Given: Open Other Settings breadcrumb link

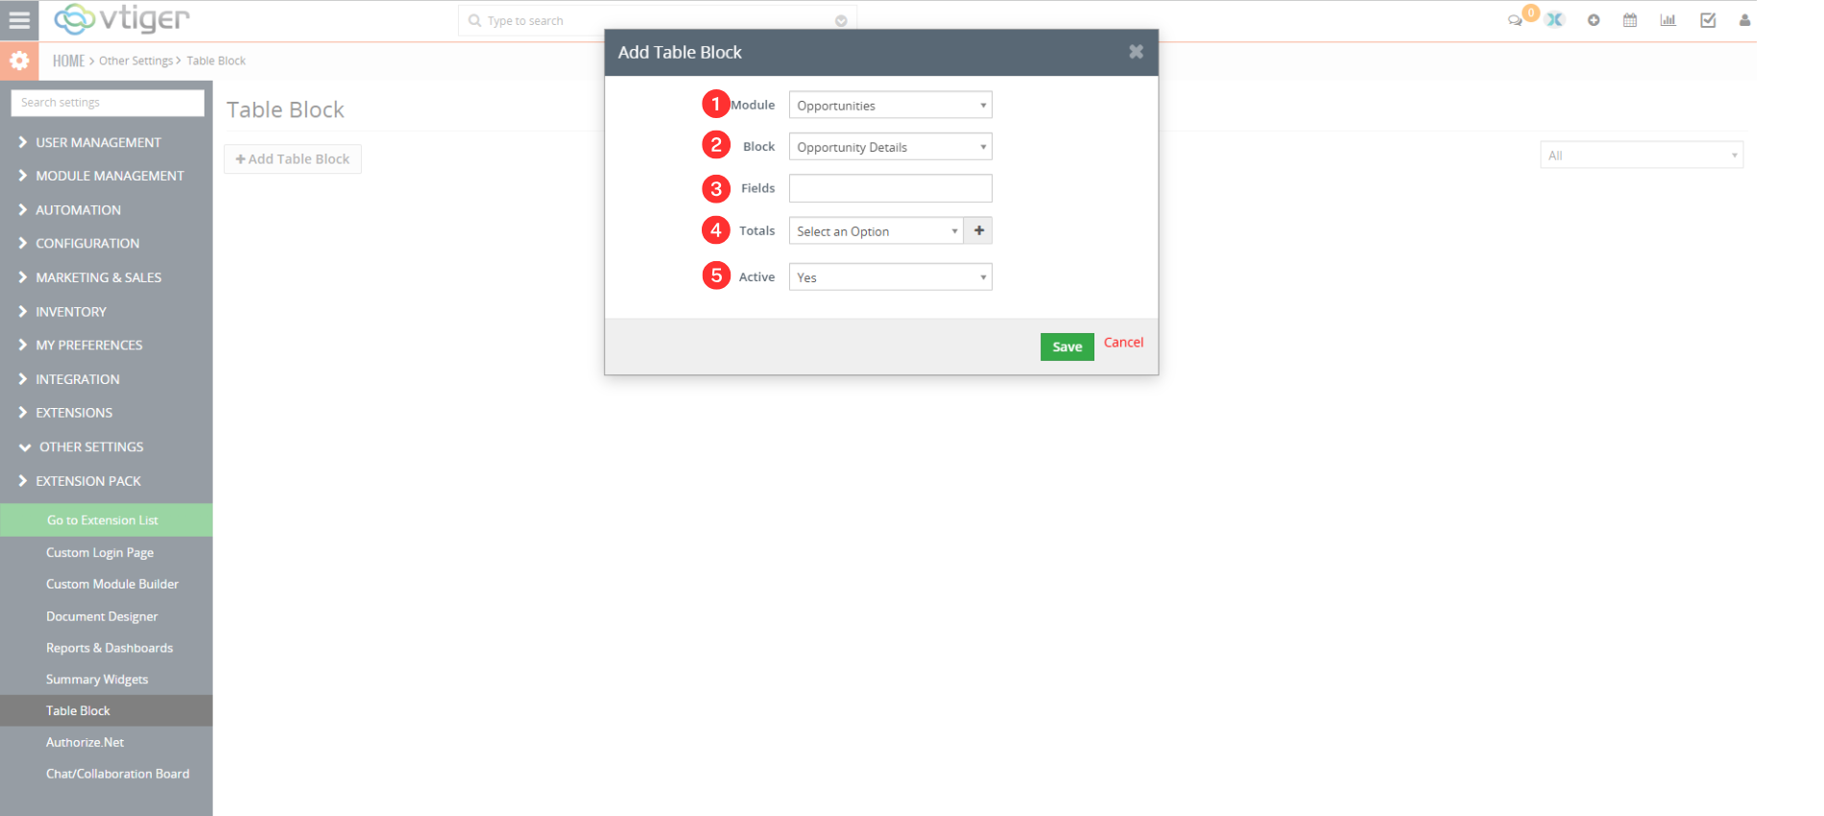Looking at the screenshot, I should coord(136,60).
